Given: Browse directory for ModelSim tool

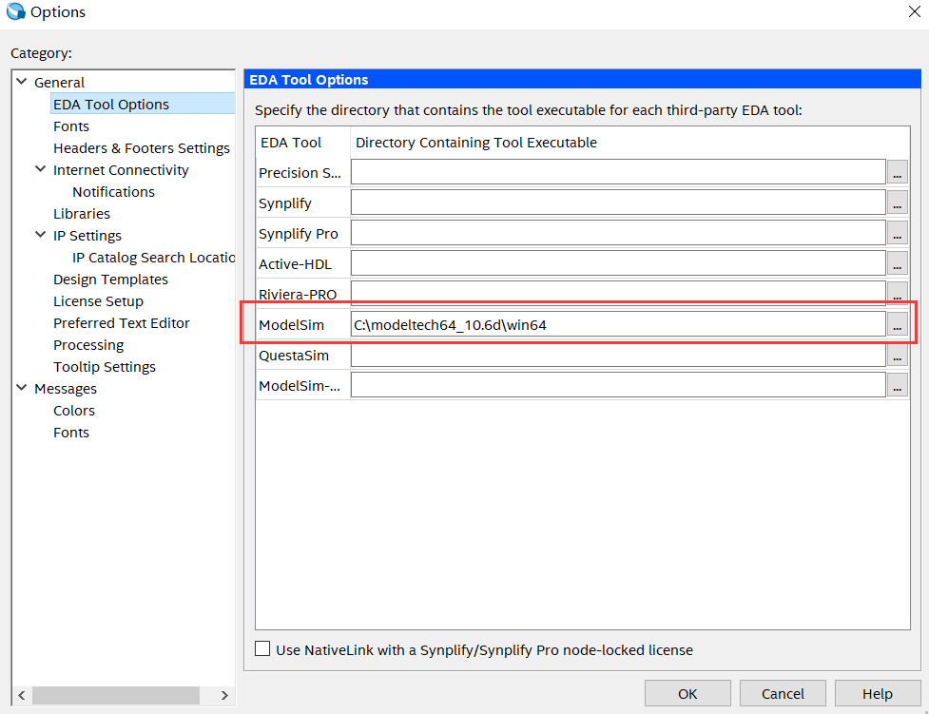Looking at the screenshot, I should (897, 324).
